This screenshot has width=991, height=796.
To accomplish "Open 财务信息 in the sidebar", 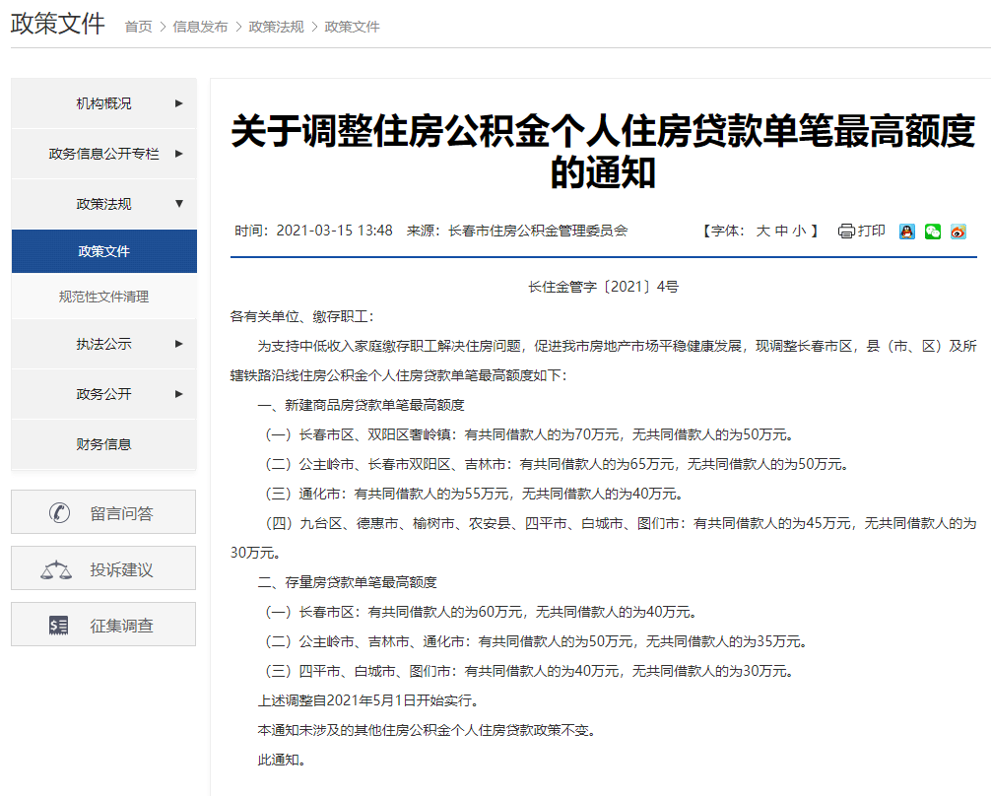I will pos(104,444).
